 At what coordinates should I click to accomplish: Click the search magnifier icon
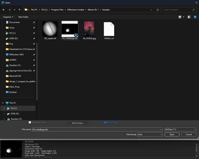194,10
